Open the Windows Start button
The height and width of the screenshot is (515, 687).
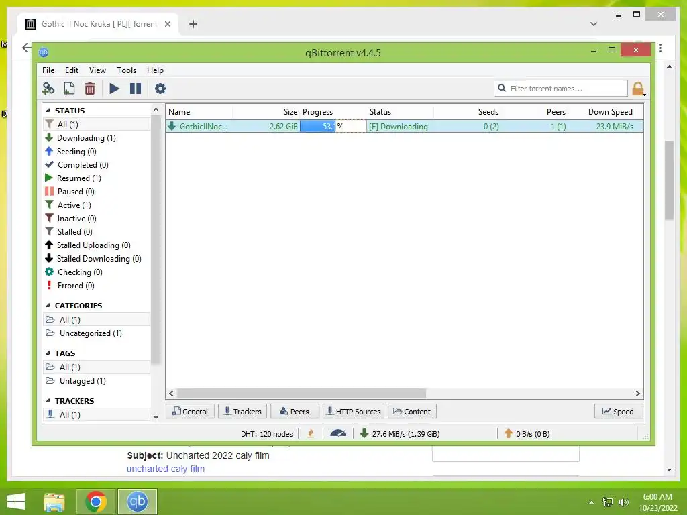[16, 502]
